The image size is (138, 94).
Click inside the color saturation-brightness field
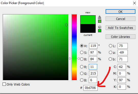point(36,47)
